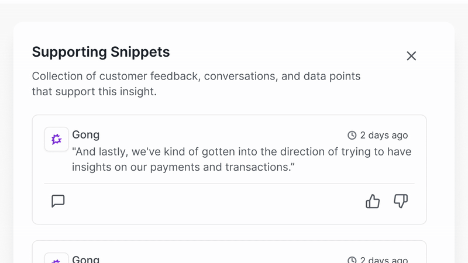Click the Gong logo on first snippet
Viewport: 468px width, 263px height.
pyautogui.click(x=57, y=139)
